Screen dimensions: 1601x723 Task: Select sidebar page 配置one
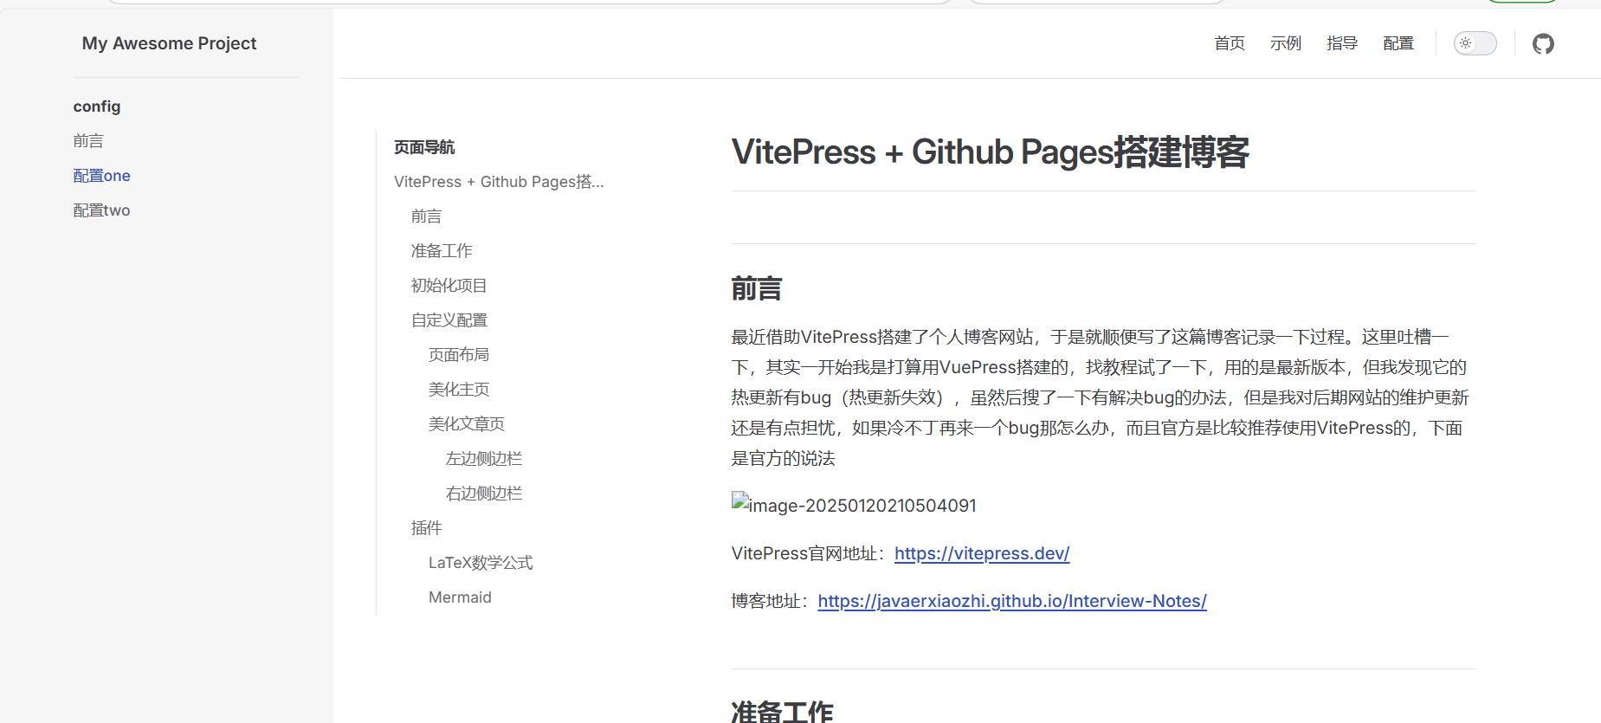[x=102, y=176]
